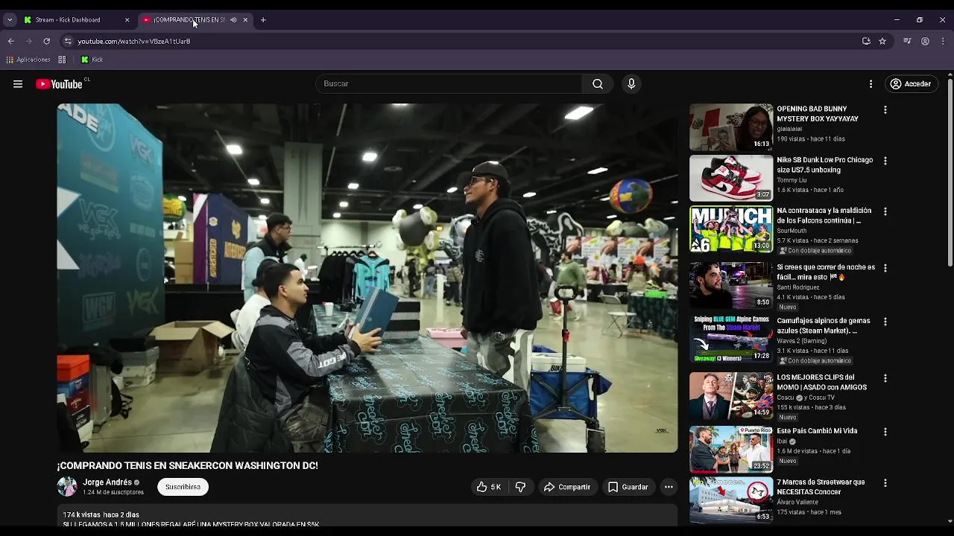
Task: View site information icon in address bar
Action: 68,42
